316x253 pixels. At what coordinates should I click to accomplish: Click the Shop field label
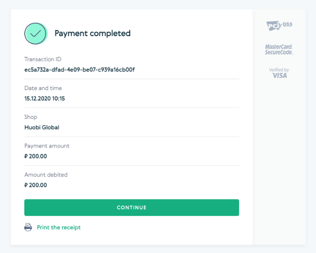coord(31,117)
